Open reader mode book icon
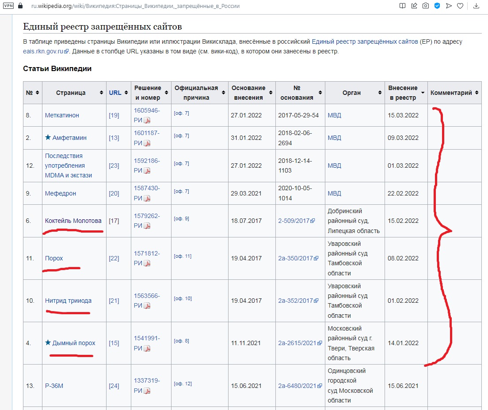The height and width of the screenshot is (410, 488). pyautogui.click(x=402, y=6)
